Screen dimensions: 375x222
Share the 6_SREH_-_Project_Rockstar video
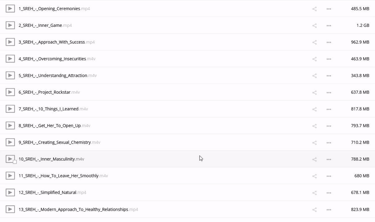tap(314, 92)
